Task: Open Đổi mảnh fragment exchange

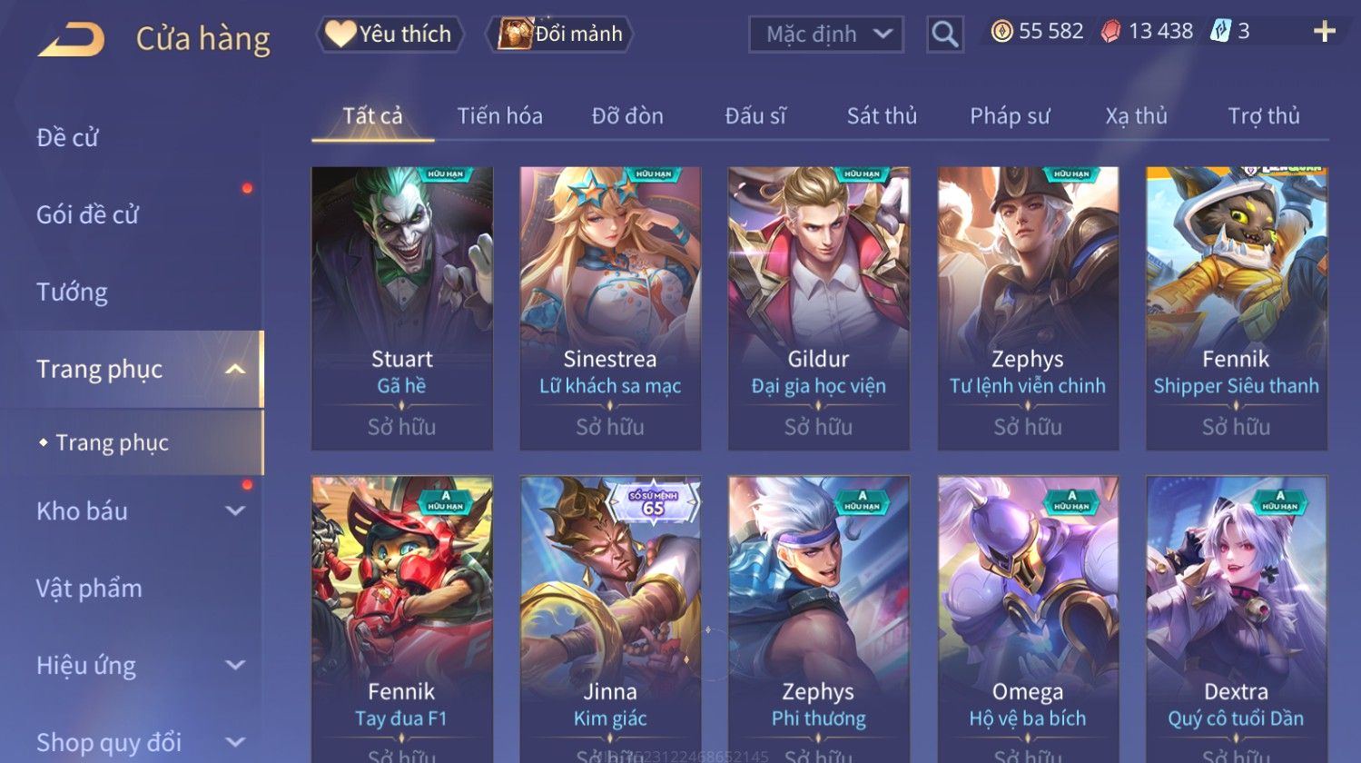Action: click(559, 34)
